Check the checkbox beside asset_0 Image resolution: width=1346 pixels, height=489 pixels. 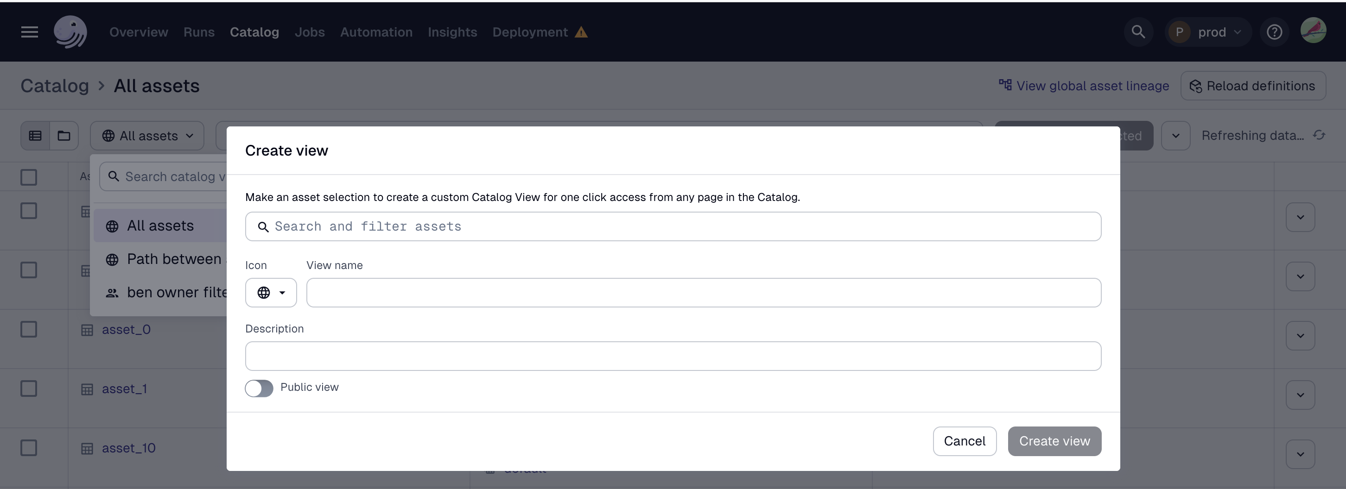[29, 329]
